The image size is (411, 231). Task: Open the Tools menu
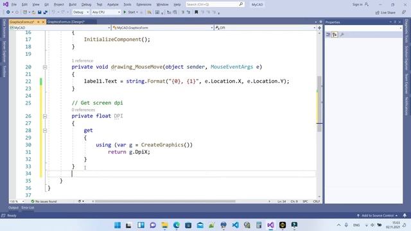(x=127, y=4)
